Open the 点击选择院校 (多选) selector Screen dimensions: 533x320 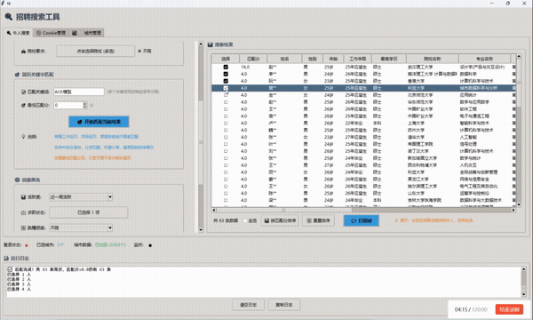point(96,51)
